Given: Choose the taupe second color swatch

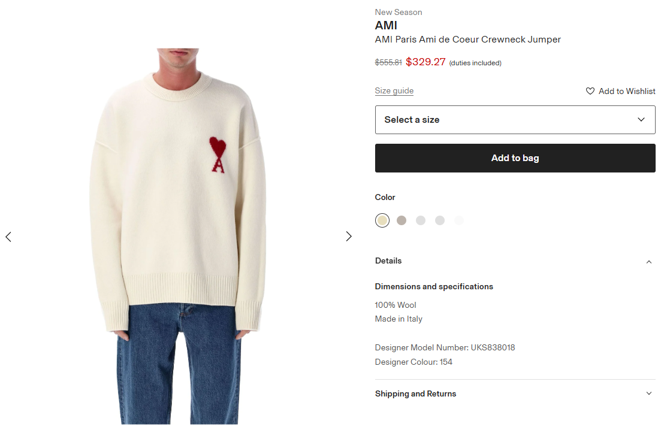Looking at the screenshot, I should point(402,220).
